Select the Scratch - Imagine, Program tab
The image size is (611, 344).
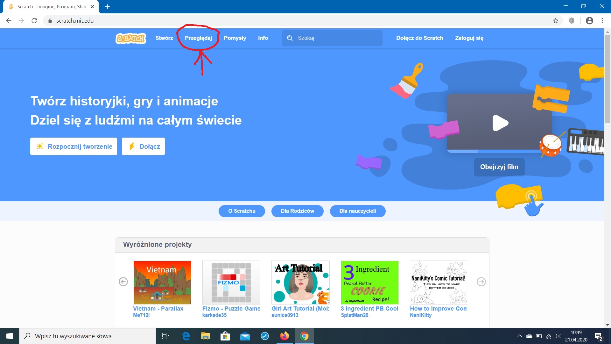[x=51, y=7]
